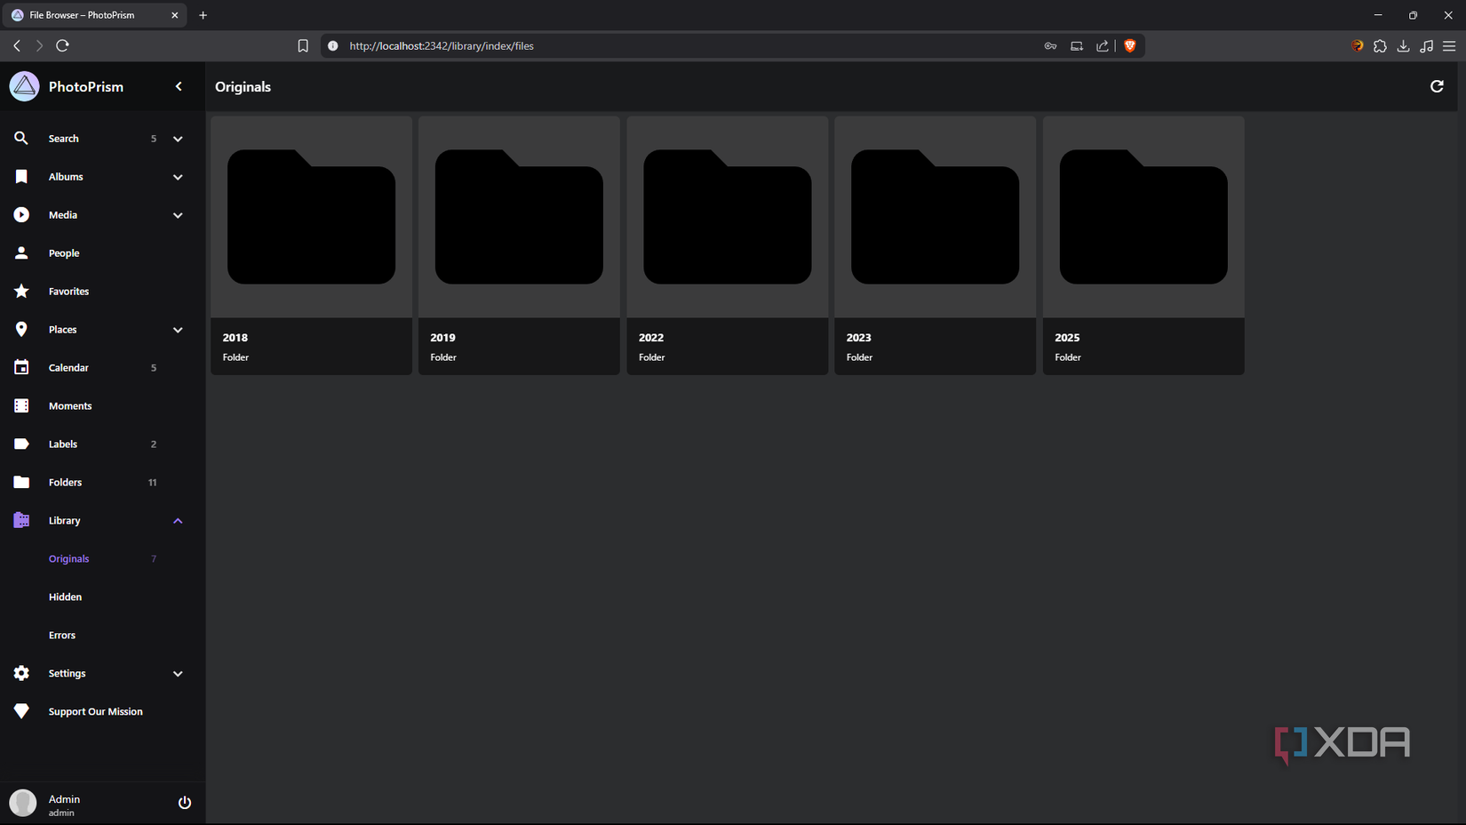
Task: Click the Favorites star icon
Action: 21,291
